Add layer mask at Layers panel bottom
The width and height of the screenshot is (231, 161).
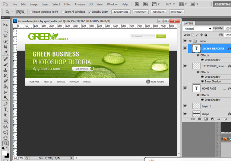tap(206, 119)
